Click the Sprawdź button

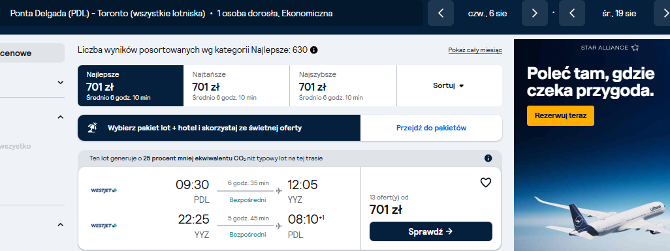click(431, 231)
